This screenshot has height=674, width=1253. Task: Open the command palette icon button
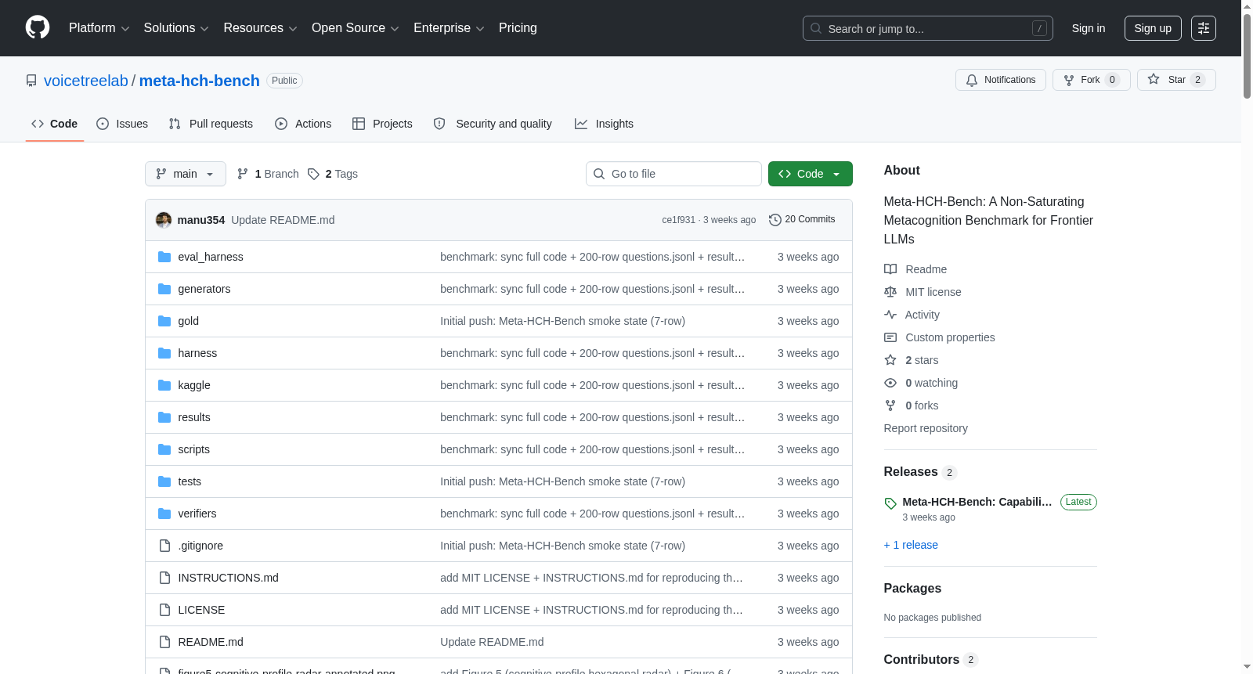click(x=1204, y=28)
